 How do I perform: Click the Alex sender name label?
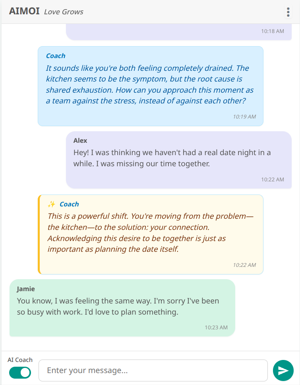80,140
